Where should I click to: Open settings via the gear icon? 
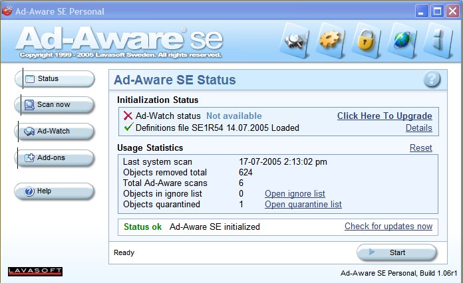331,41
